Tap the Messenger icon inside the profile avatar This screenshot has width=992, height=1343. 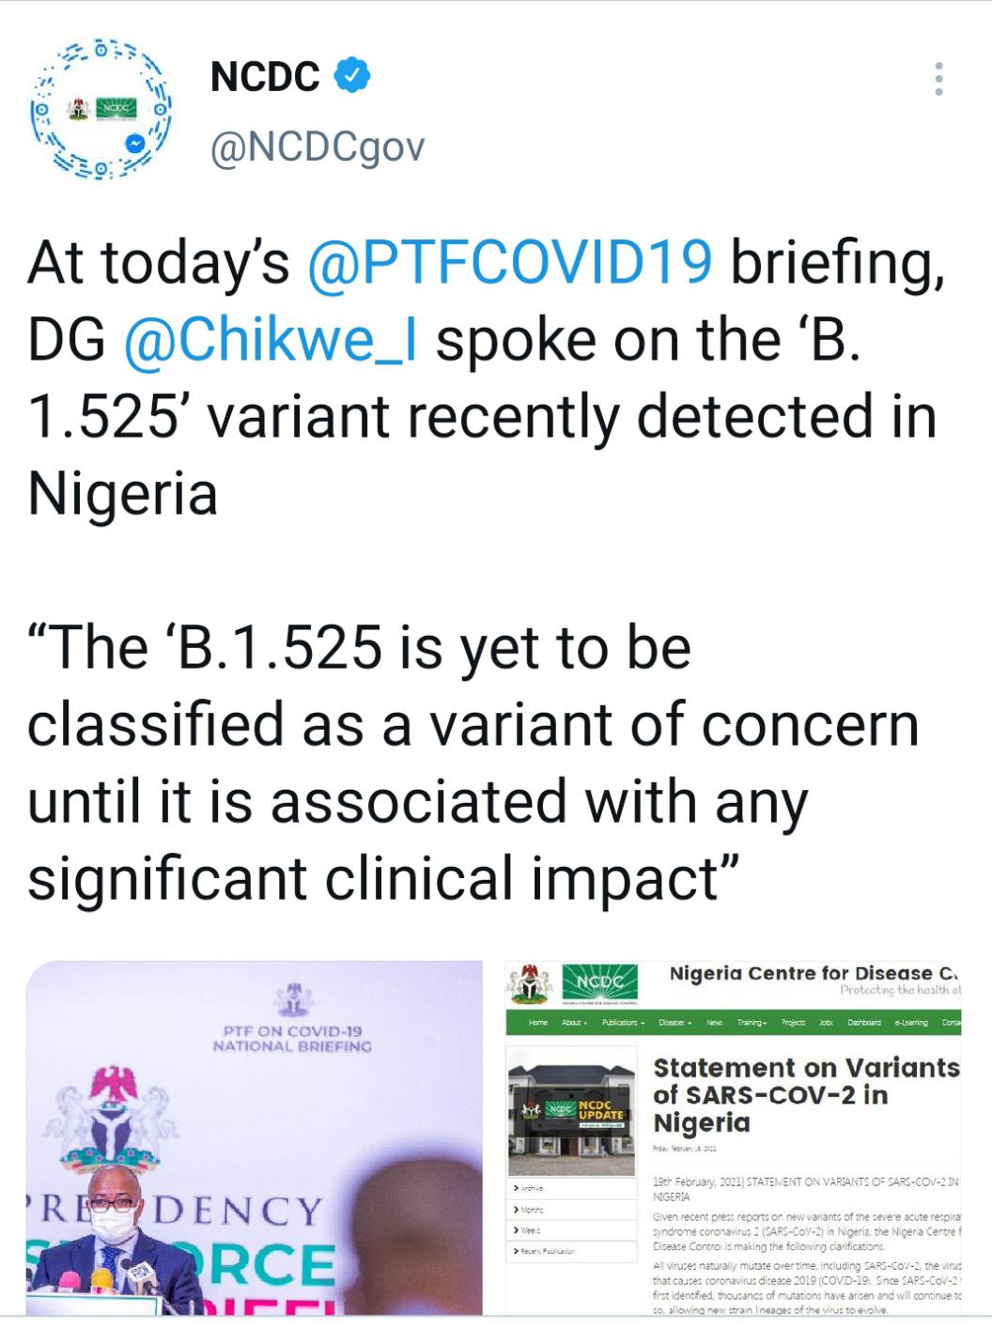coord(134,144)
